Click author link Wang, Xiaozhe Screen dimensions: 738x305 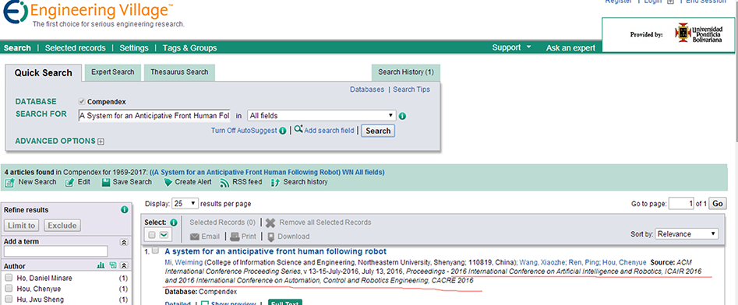point(542,262)
